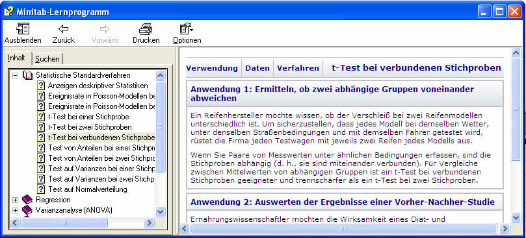Collapse the Statistische Standardverfahren tree node

click(15, 75)
